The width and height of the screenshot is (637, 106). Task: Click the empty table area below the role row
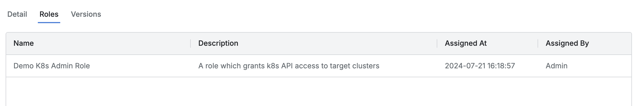319,91
